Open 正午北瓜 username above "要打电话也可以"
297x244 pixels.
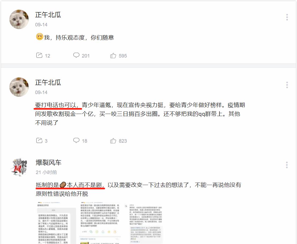pos(48,82)
